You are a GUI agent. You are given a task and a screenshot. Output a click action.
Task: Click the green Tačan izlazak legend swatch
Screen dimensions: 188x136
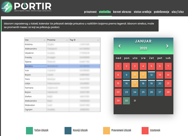(x=29, y=130)
